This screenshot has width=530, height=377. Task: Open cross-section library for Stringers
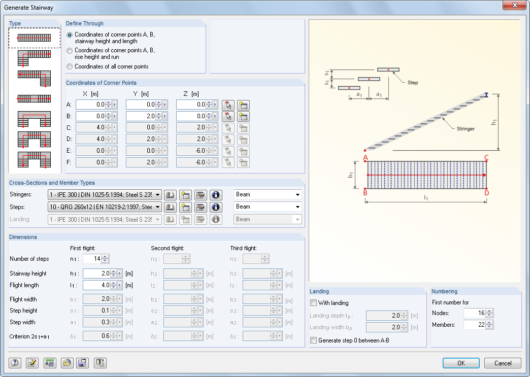(170, 195)
